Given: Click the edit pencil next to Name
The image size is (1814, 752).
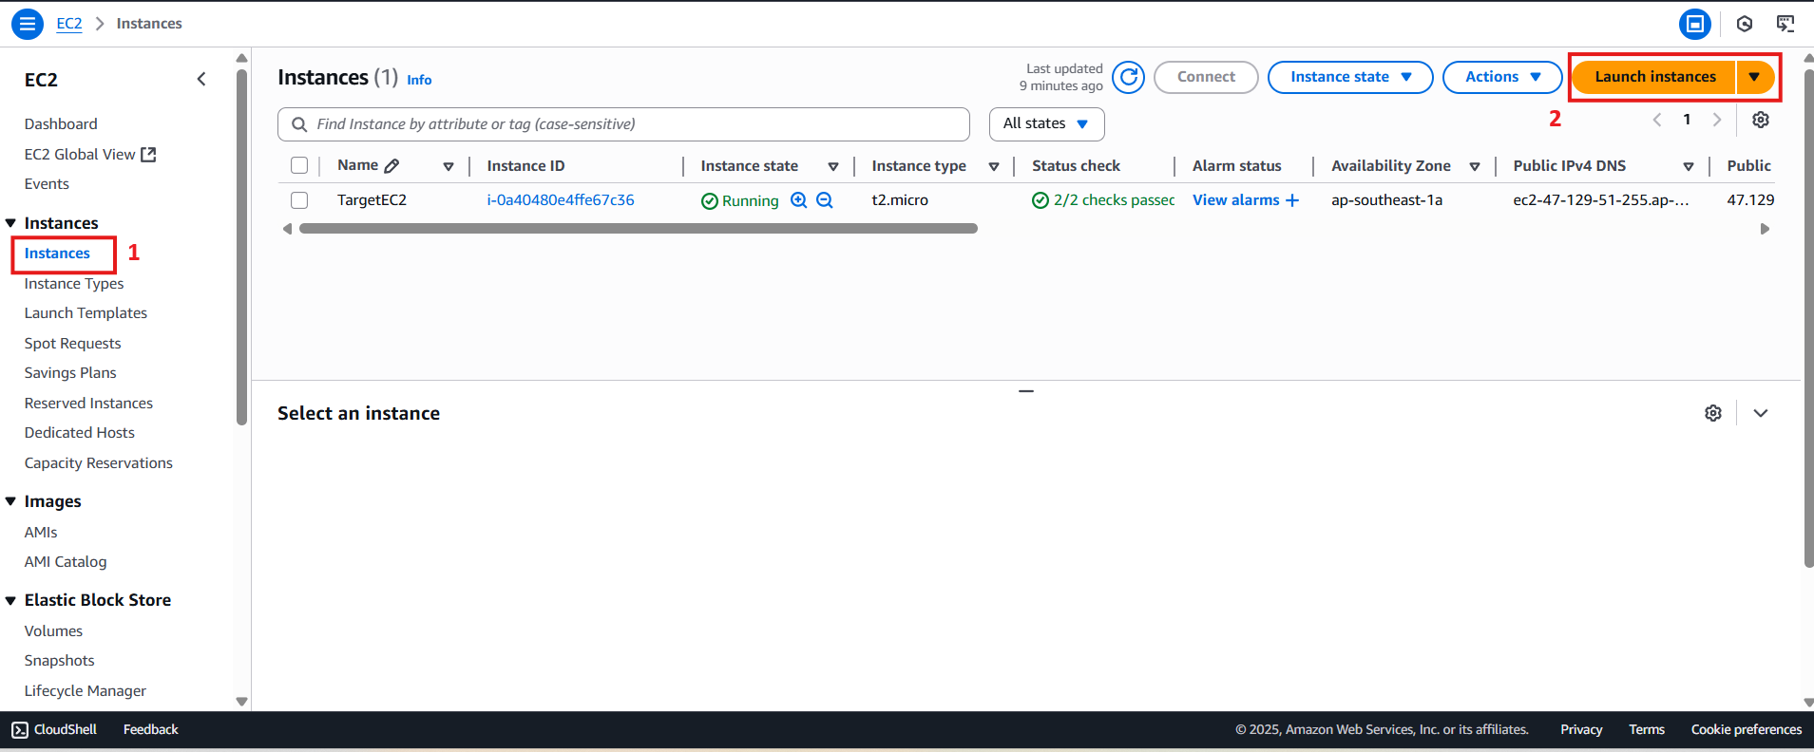Looking at the screenshot, I should point(391,166).
